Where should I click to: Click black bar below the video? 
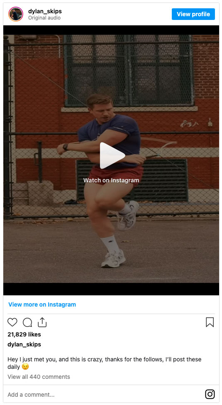coord(111,289)
